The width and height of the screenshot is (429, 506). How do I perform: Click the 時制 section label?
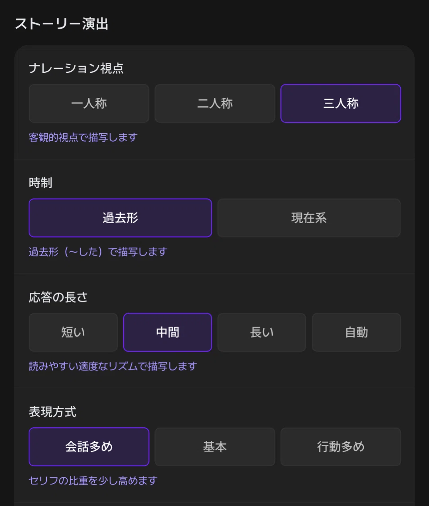(x=41, y=183)
